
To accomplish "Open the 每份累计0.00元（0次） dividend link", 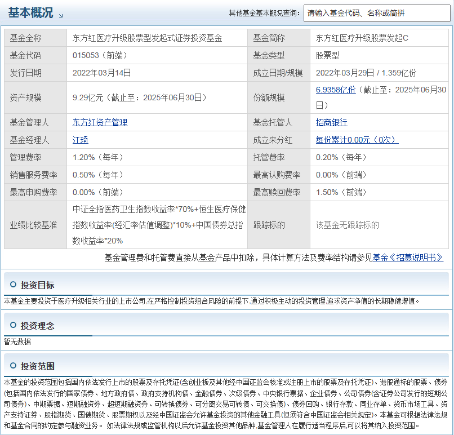I will point(357,140).
